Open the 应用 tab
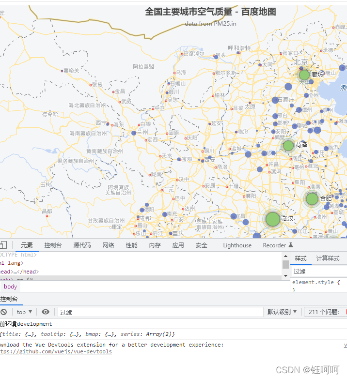Screen dimensions: 347x379 click(x=178, y=245)
